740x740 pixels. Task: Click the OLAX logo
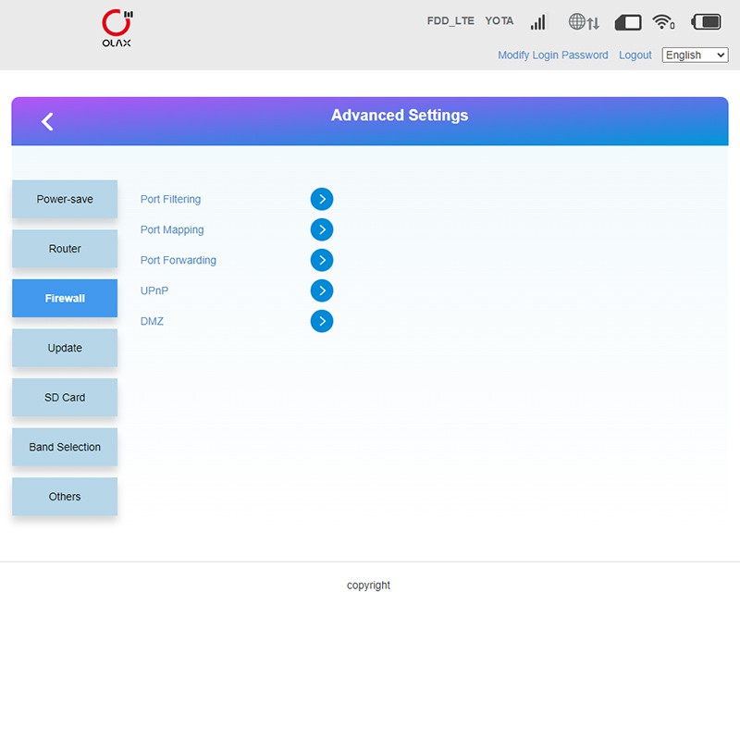click(117, 28)
